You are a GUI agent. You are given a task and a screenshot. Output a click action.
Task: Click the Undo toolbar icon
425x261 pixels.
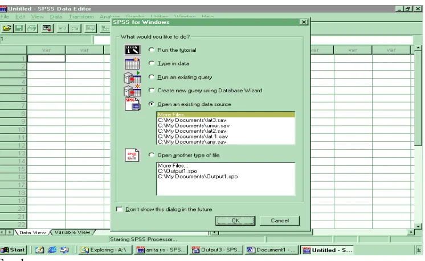(62, 28)
